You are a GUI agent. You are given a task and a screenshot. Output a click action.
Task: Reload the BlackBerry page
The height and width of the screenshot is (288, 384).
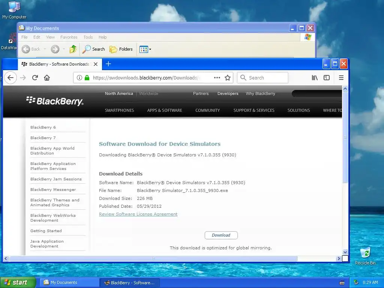(35, 78)
